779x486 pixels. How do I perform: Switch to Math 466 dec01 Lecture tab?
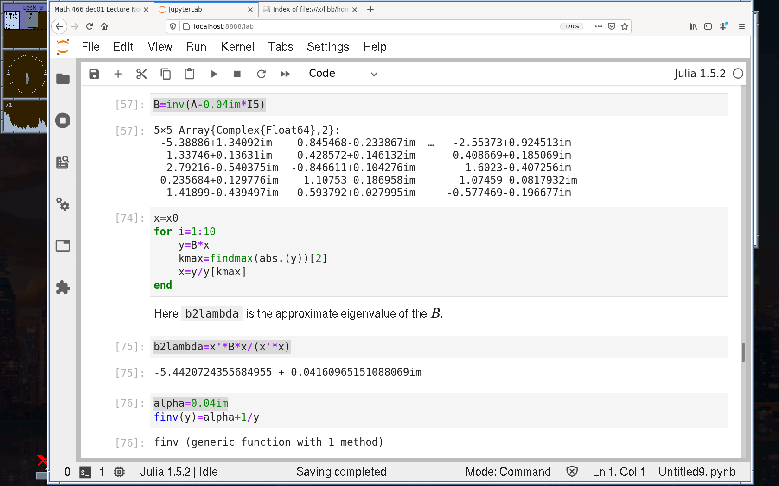(x=97, y=9)
